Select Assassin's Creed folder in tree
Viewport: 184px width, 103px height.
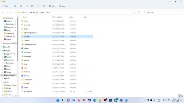click(10, 85)
